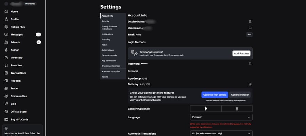Click the Communities group icon
This screenshot has height=136, width=306.
click(6, 96)
